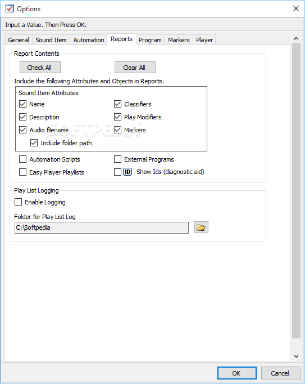Go to the Markers tab

point(179,40)
